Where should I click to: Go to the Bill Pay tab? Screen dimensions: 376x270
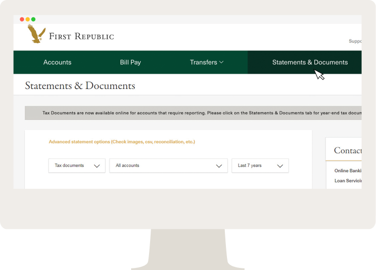[x=131, y=62]
